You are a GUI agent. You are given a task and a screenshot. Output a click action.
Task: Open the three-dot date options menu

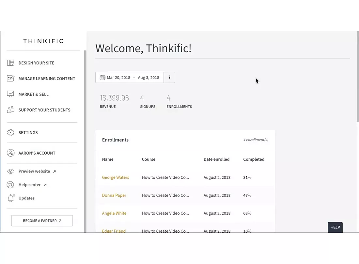pos(169,78)
